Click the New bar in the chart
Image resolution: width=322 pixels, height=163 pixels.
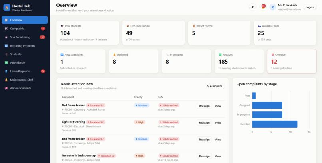(x=254, y=95)
